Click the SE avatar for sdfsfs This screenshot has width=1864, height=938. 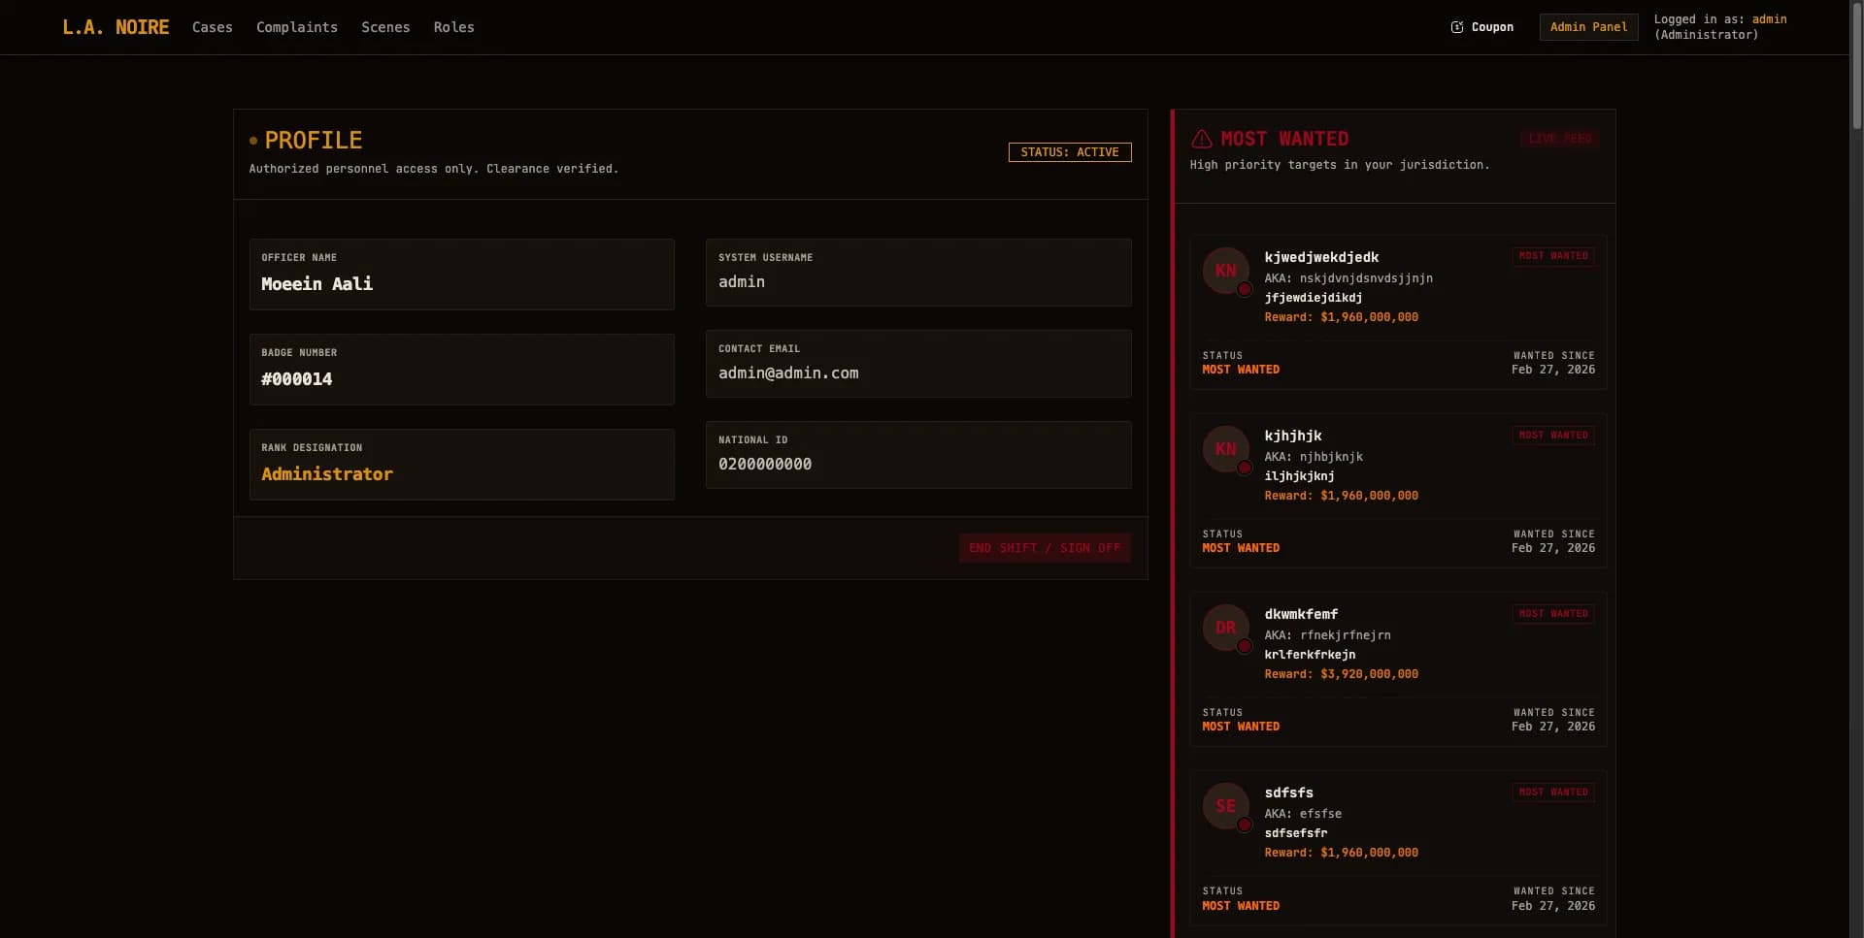[1226, 806]
